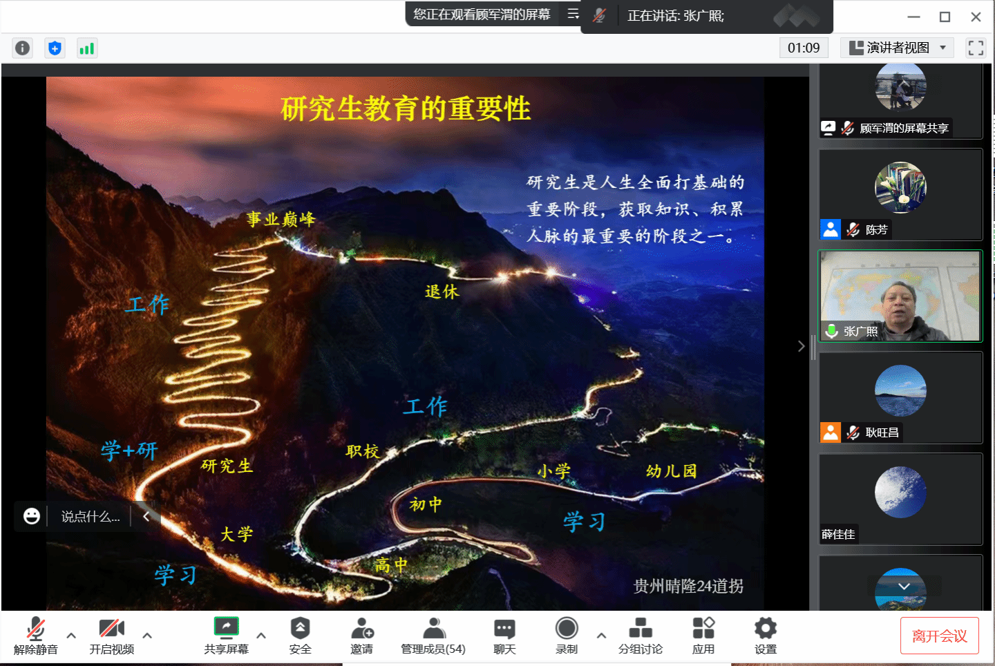Open the emoji picker in chat bar
Viewport: 995px width, 666px height.
[32, 516]
